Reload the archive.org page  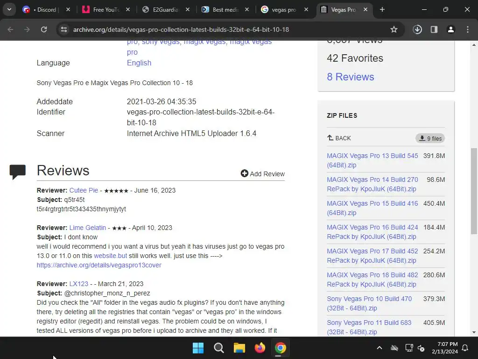pos(44,29)
